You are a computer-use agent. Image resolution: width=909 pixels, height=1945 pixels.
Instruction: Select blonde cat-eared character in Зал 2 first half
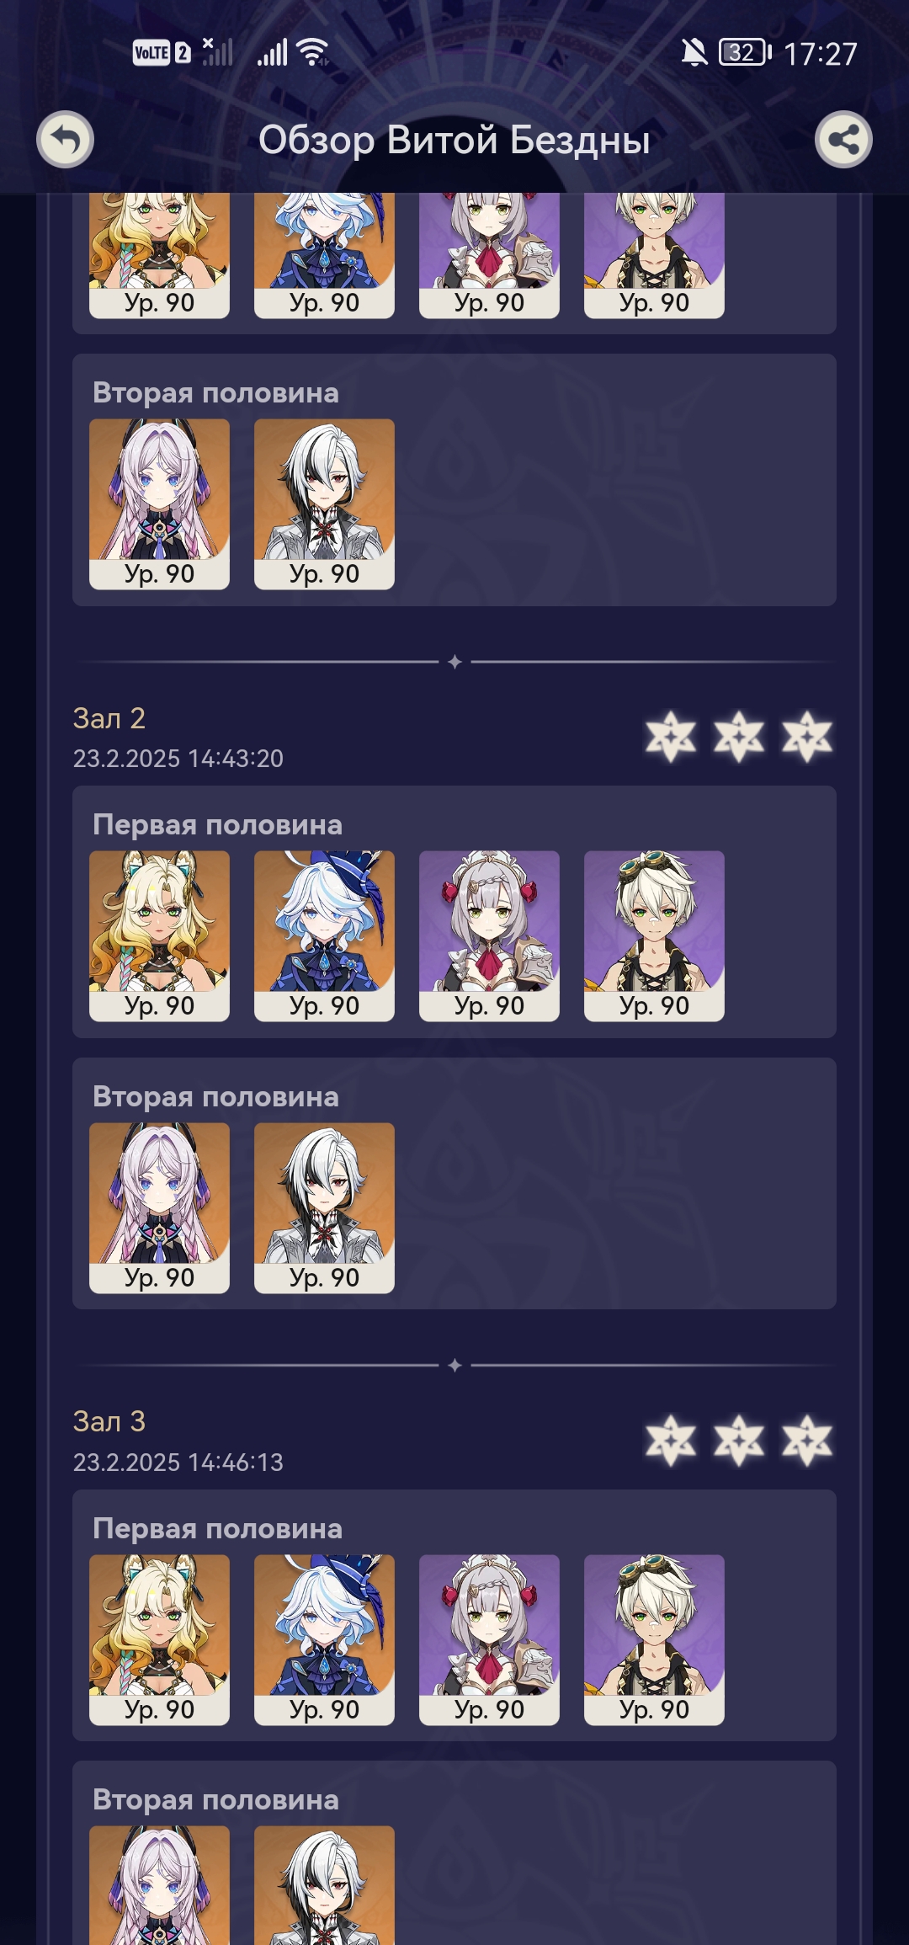(x=159, y=935)
